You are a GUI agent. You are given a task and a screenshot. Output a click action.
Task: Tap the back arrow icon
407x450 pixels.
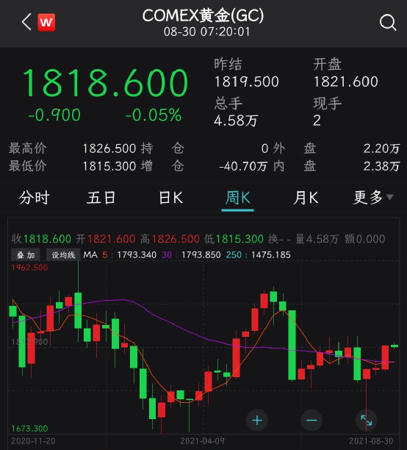(x=26, y=22)
